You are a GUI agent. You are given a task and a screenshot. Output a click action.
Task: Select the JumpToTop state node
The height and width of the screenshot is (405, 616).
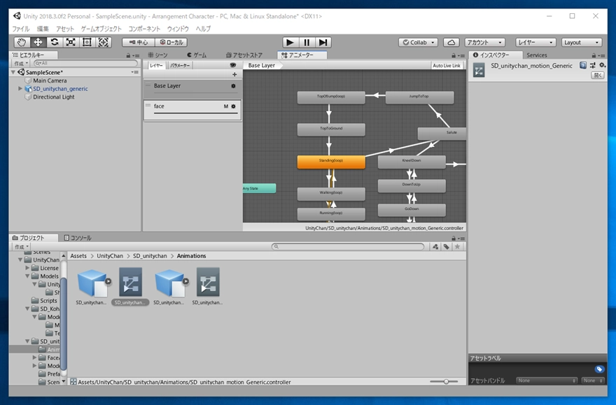[x=419, y=98]
